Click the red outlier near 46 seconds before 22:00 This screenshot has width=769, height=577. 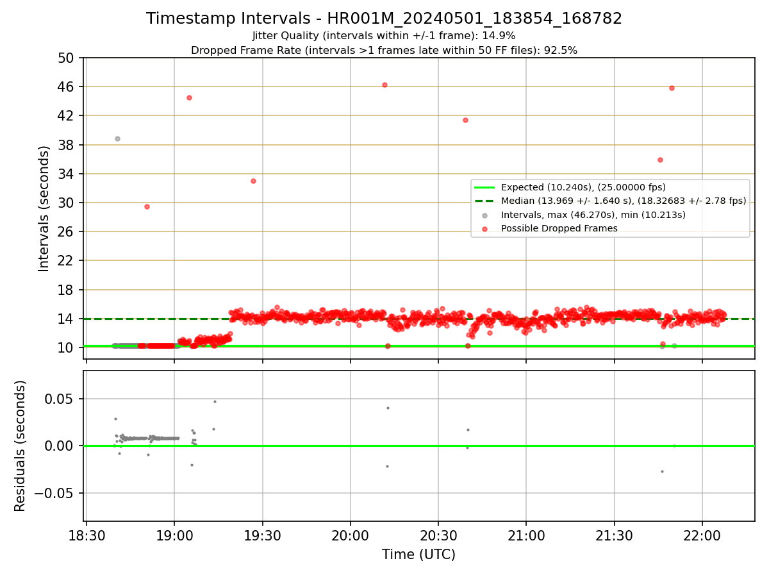(672, 88)
